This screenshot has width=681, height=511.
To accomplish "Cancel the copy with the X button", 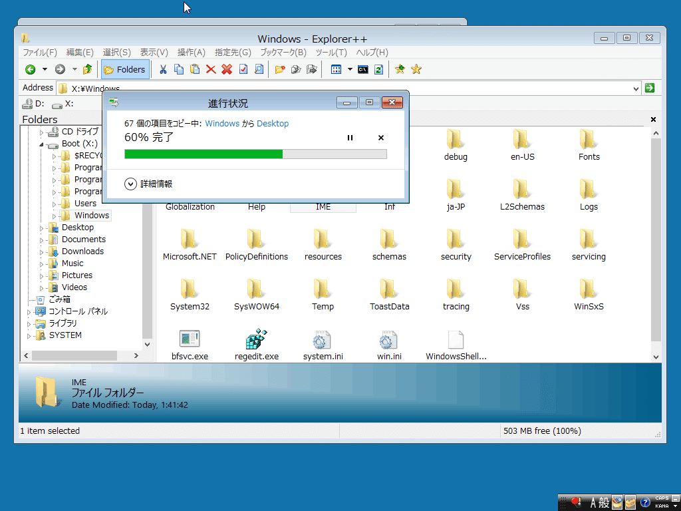I will [x=381, y=138].
